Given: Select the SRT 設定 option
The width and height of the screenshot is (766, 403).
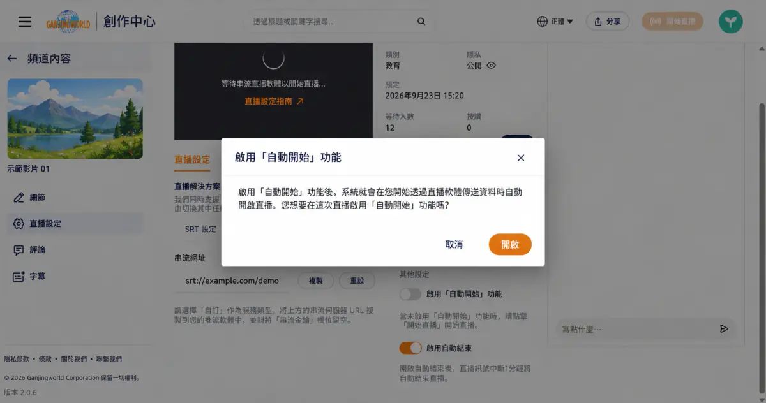Looking at the screenshot, I should tap(200, 229).
